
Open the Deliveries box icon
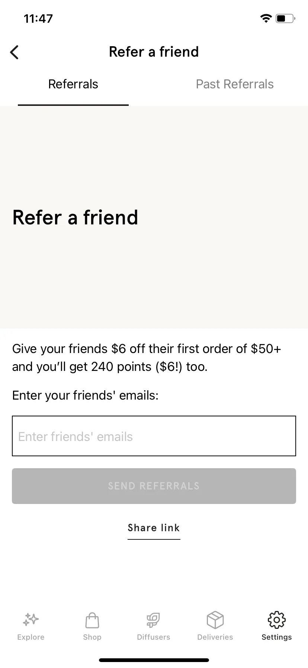215,620
